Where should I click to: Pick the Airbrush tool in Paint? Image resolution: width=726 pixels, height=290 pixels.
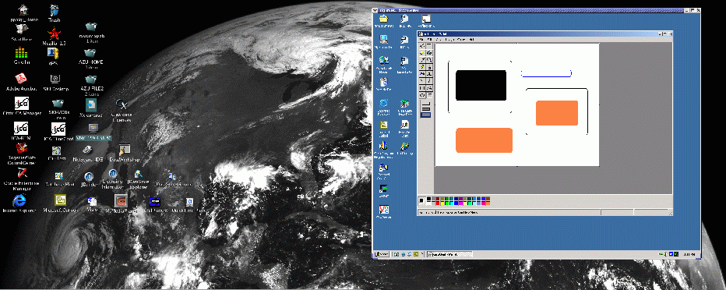point(422,73)
